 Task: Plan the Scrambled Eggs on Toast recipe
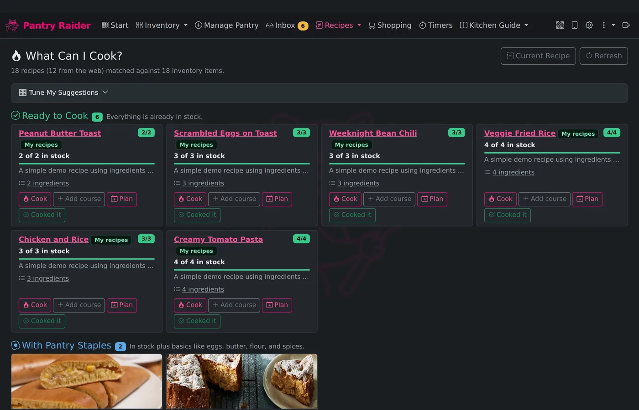[277, 199]
